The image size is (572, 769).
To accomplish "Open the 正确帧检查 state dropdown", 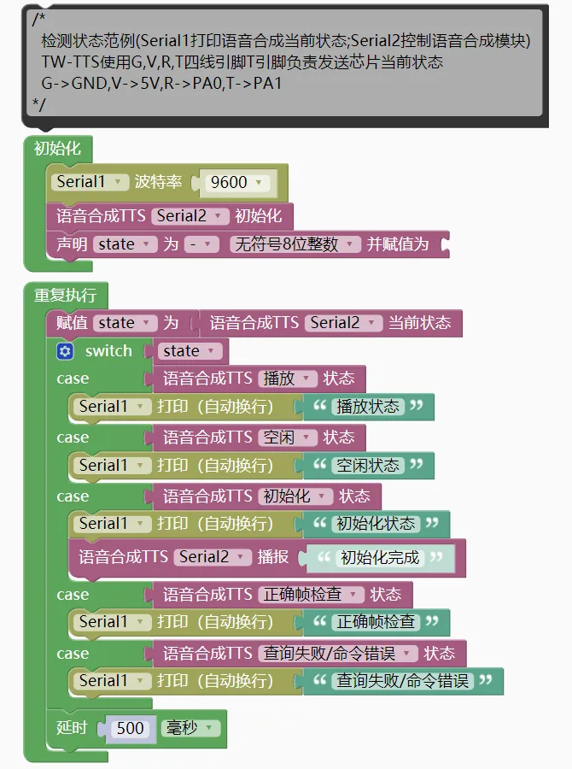I will pyautogui.click(x=311, y=595).
